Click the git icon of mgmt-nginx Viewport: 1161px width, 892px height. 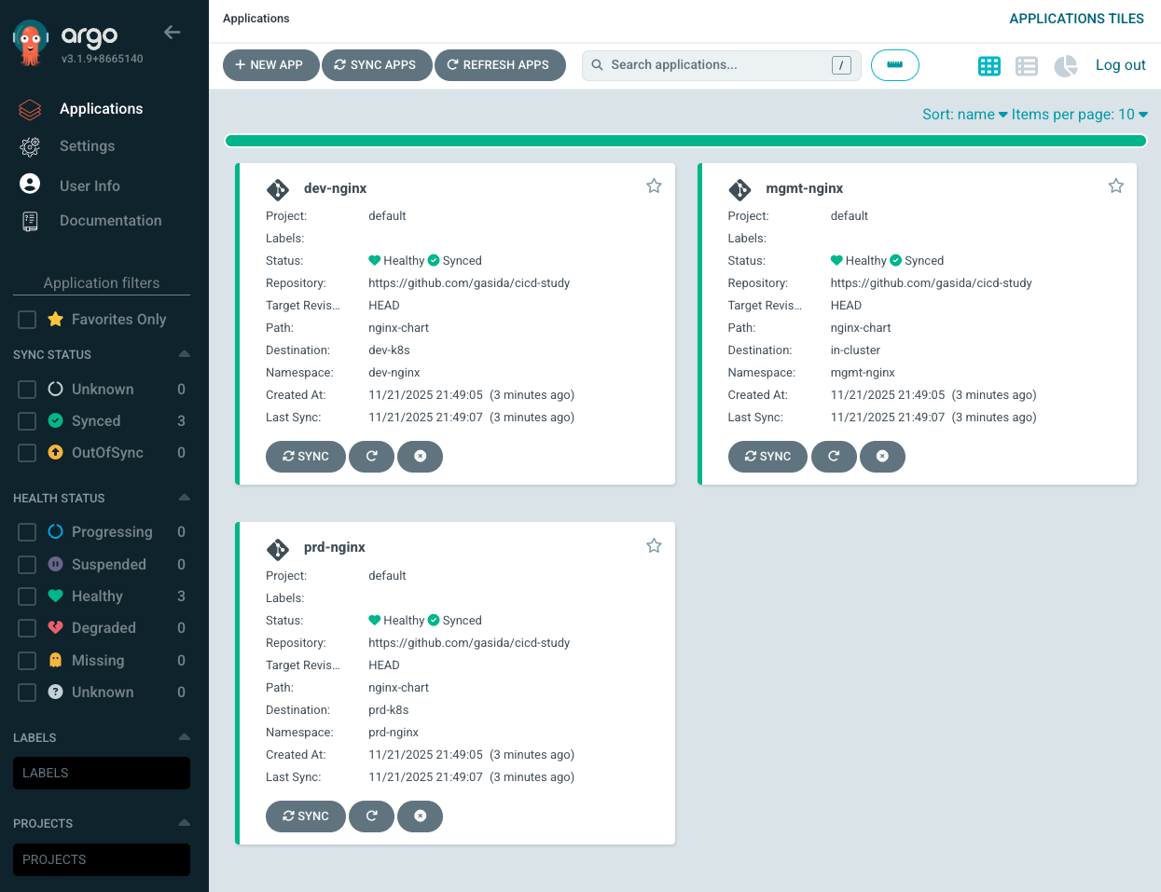[x=739, y=189]
